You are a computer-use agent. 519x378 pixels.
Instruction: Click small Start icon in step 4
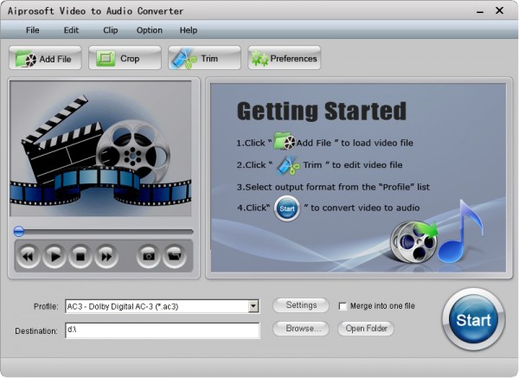coord(287,208)
